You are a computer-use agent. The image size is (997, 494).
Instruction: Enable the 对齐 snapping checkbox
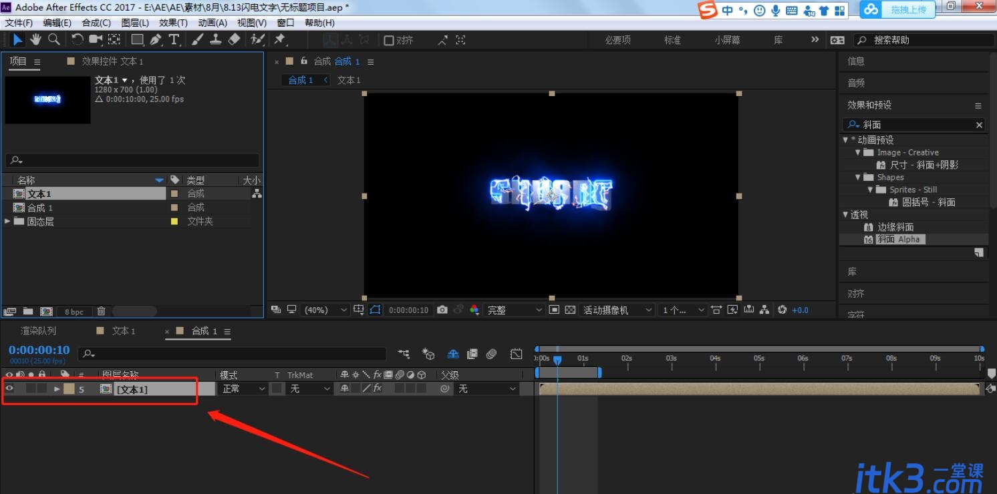(x=389, y=40)
